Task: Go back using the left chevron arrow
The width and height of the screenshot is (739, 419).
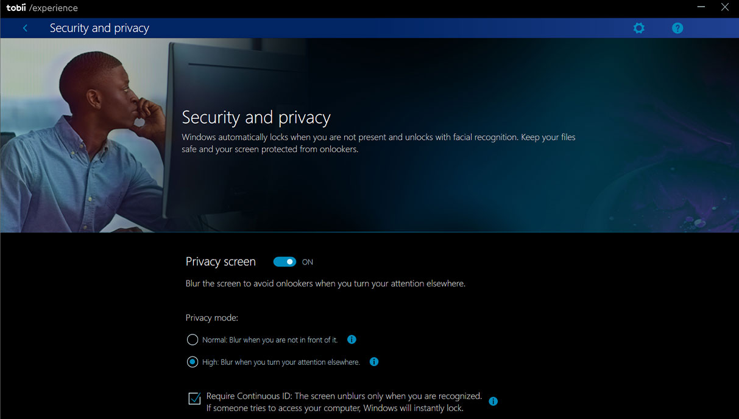Action: [25, 28]
